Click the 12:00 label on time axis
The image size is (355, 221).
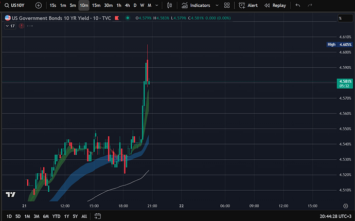coord(65,206)
